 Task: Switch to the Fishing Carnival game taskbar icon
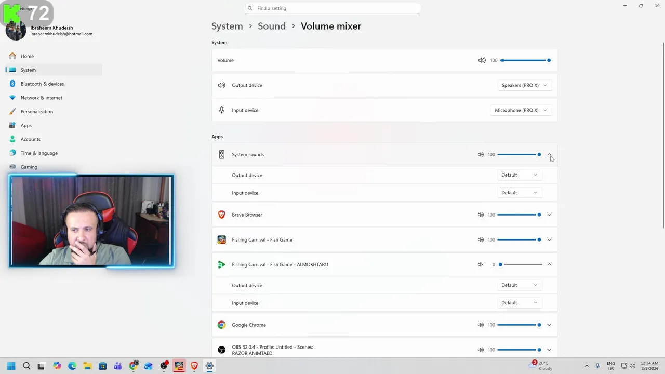click(179, 366)
